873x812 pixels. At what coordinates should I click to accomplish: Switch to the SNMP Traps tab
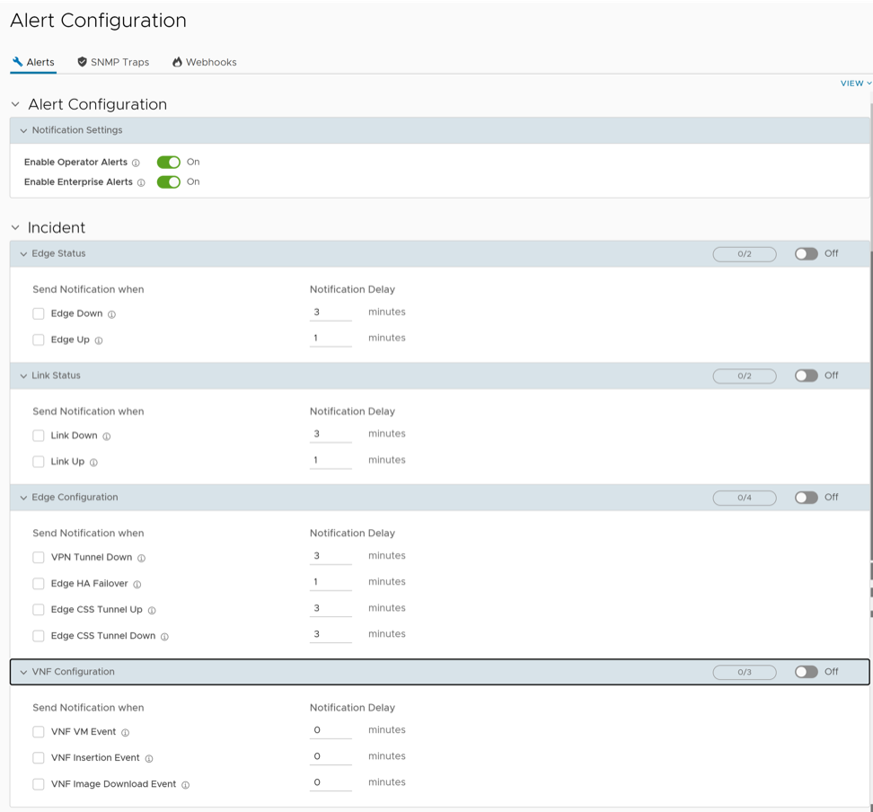tap(113, 63)
